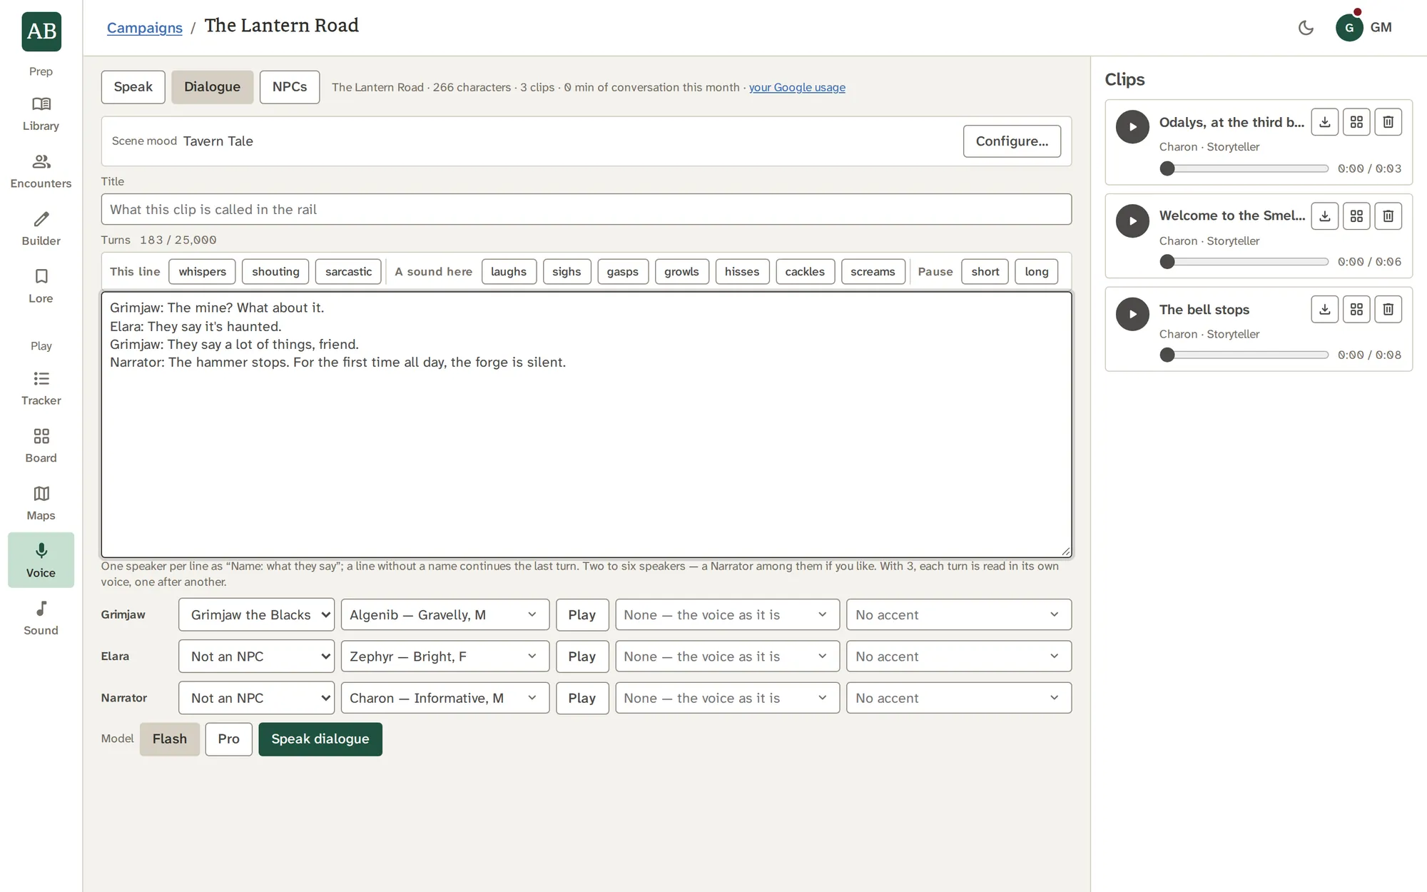
Task: Insert the whispers line tag
Action: click(x=202, y=272)
